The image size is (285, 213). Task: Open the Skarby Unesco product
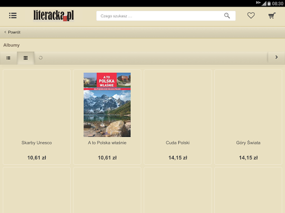[37, 117]
